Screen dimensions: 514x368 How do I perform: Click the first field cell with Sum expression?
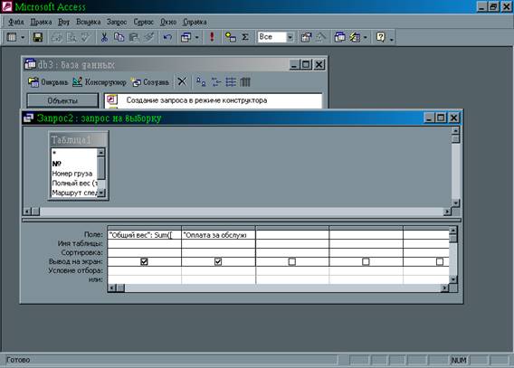tap(144, 235)
